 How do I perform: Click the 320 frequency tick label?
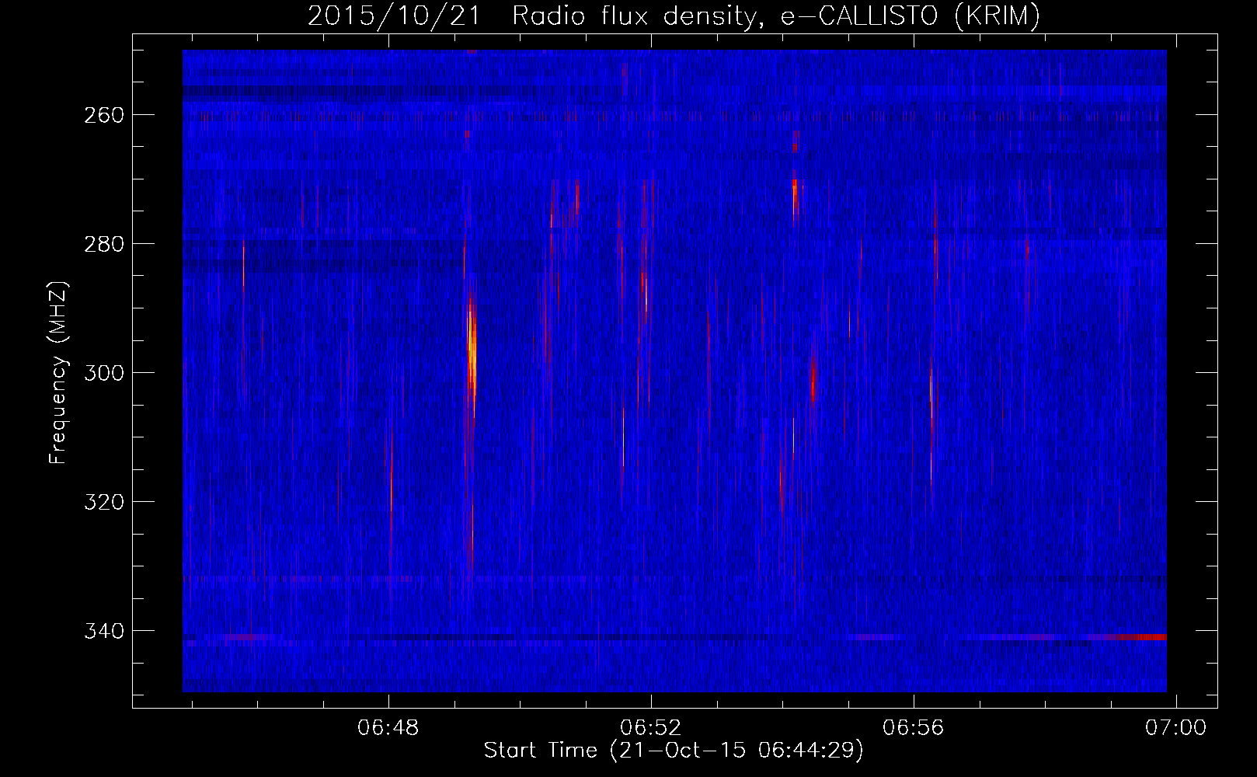pos(103,502)
